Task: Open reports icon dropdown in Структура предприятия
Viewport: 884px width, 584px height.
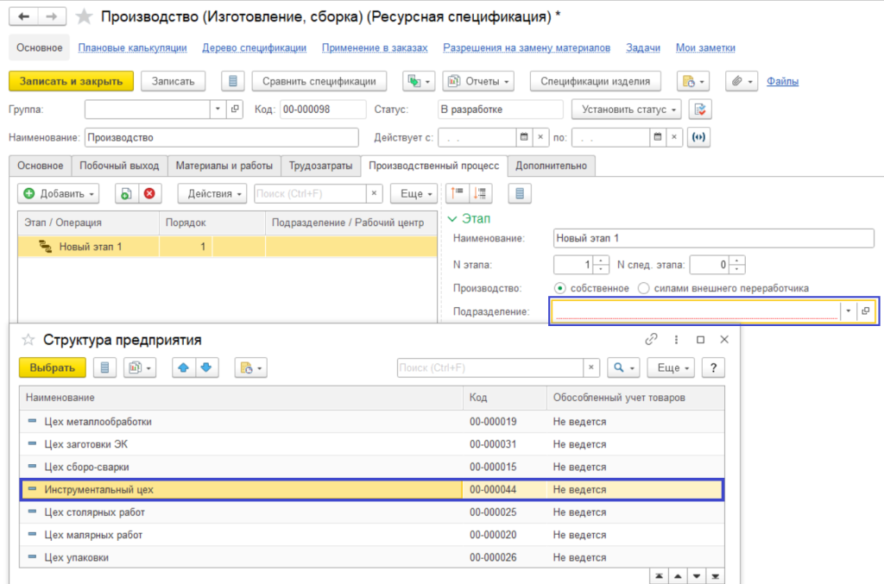Action: click(140, 367)
